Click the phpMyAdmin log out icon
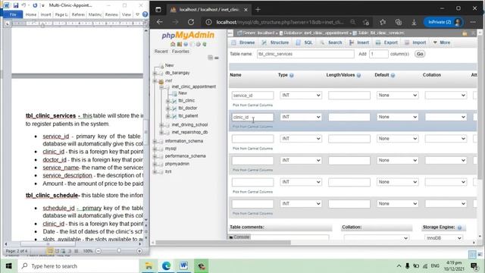 tap(179, 44)
